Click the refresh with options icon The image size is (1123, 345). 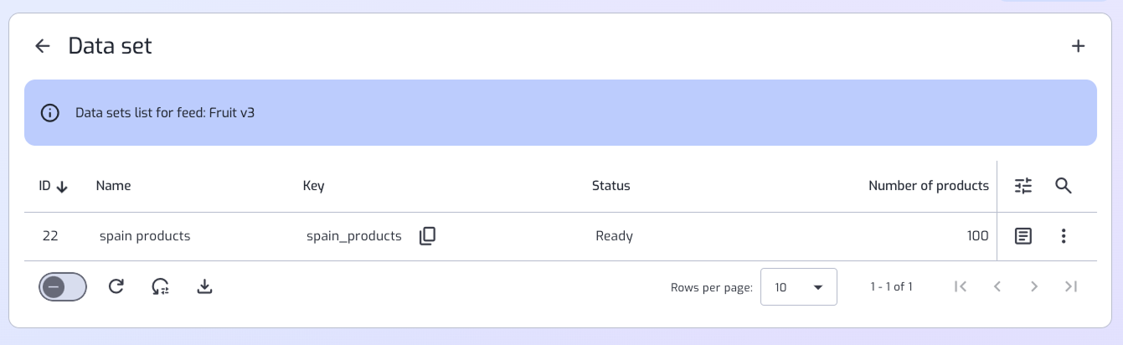(160, 286)
